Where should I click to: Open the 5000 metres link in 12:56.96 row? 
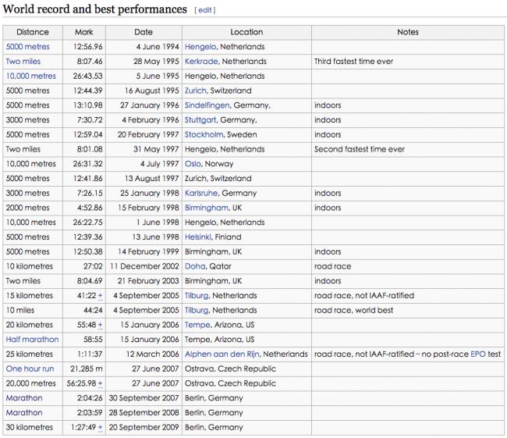click(28, 47)
